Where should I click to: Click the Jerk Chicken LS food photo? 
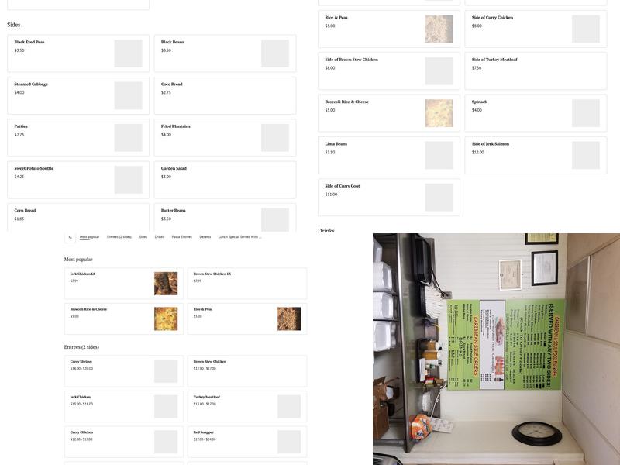(166, 284)
